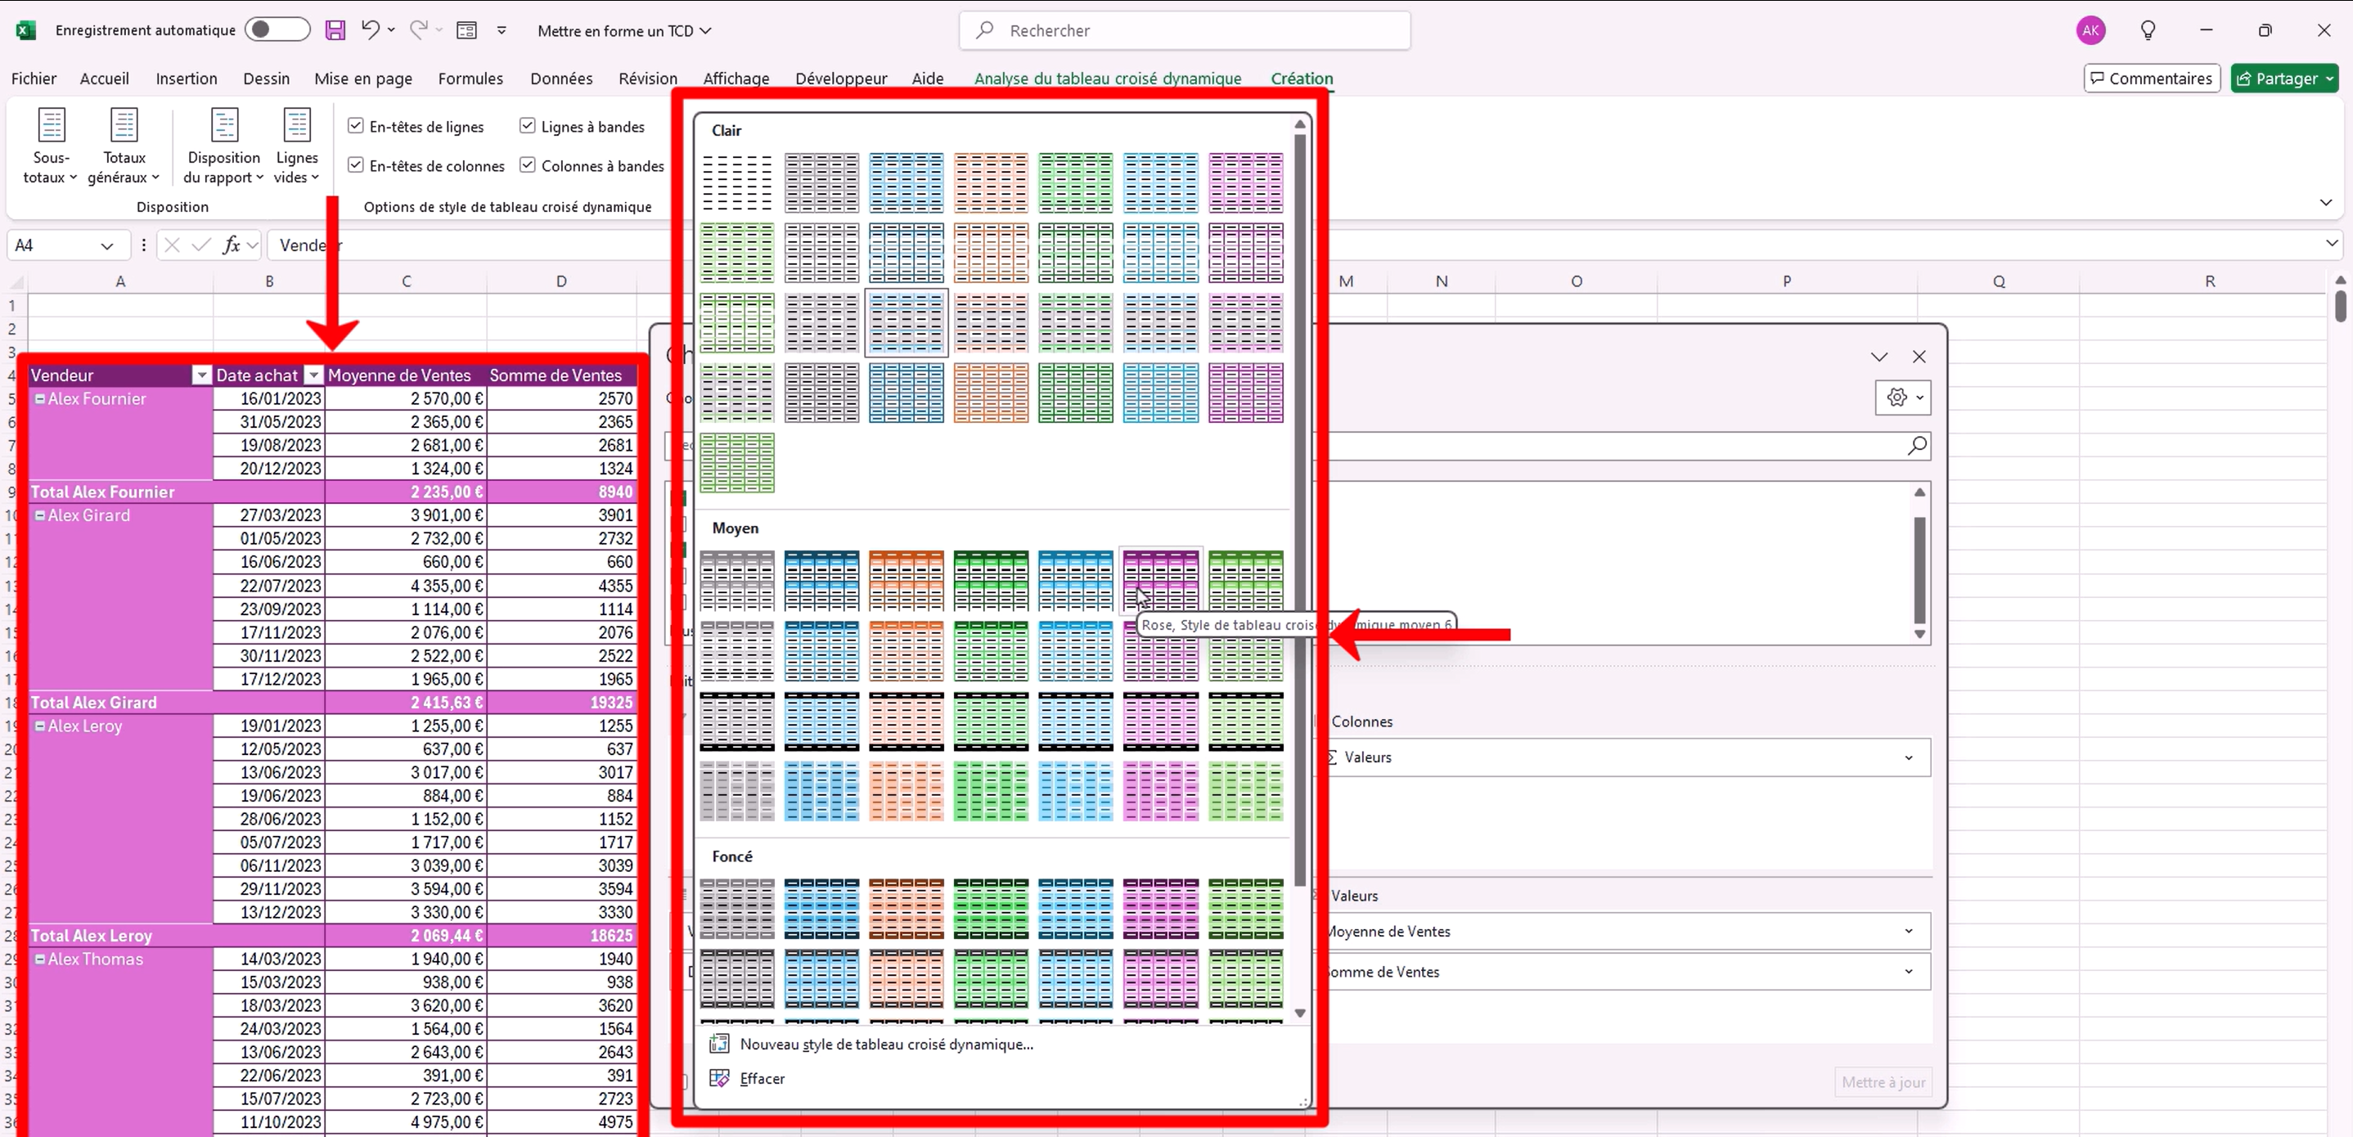Click the Sous-totaux layout icon
Screen dimensions: 2353x1137
point(52,126)
